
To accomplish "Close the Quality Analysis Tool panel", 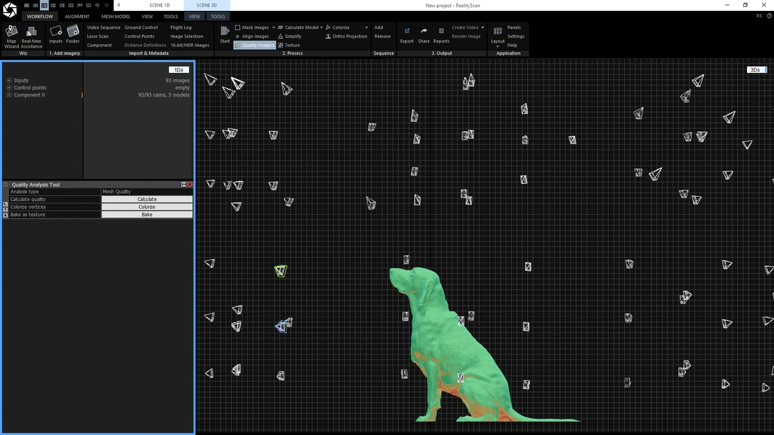I will coord(189,184).
